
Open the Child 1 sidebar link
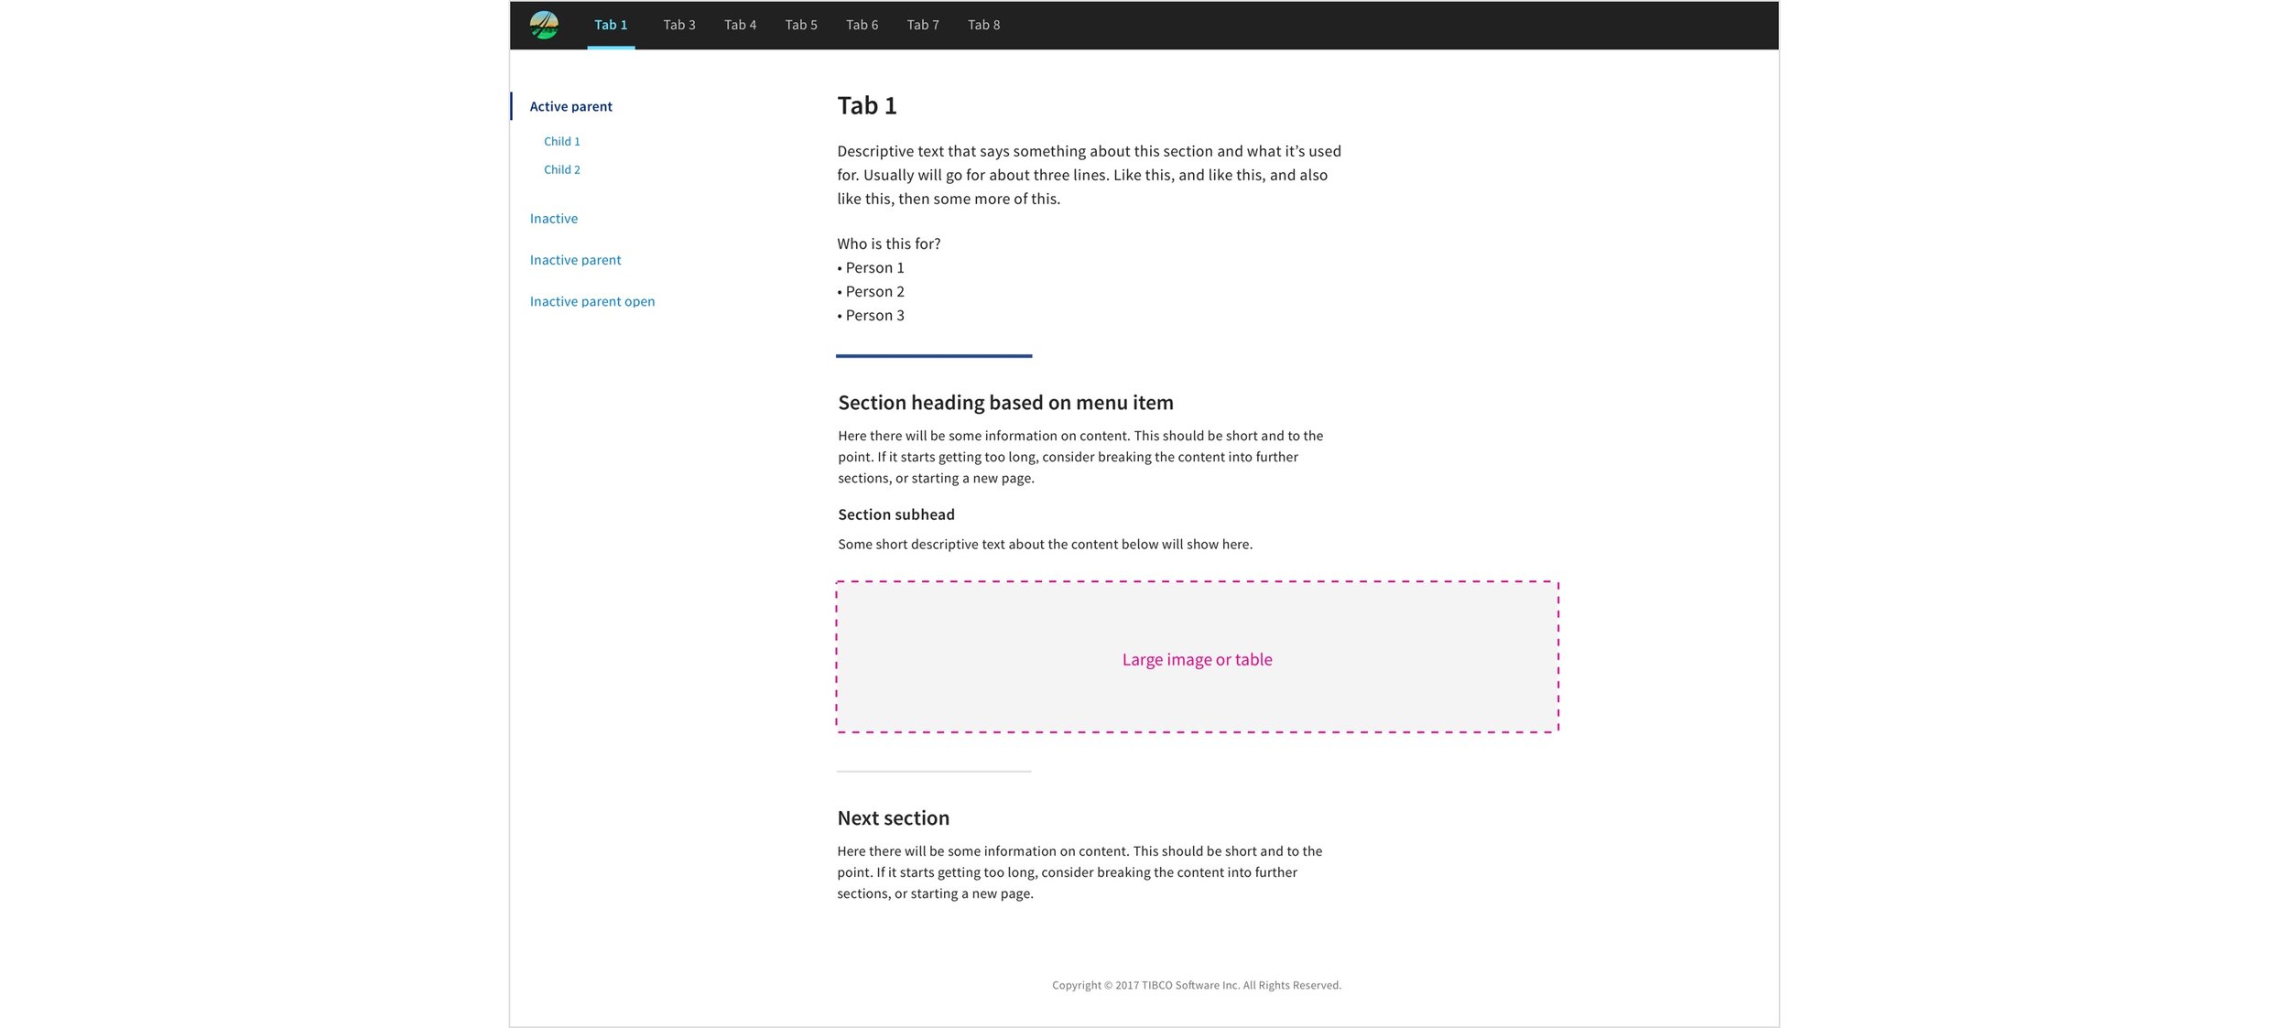[562, 141]
